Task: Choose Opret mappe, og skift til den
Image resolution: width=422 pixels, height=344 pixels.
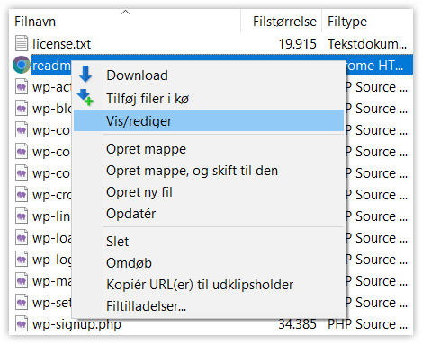Action: [x=192, y=171]
